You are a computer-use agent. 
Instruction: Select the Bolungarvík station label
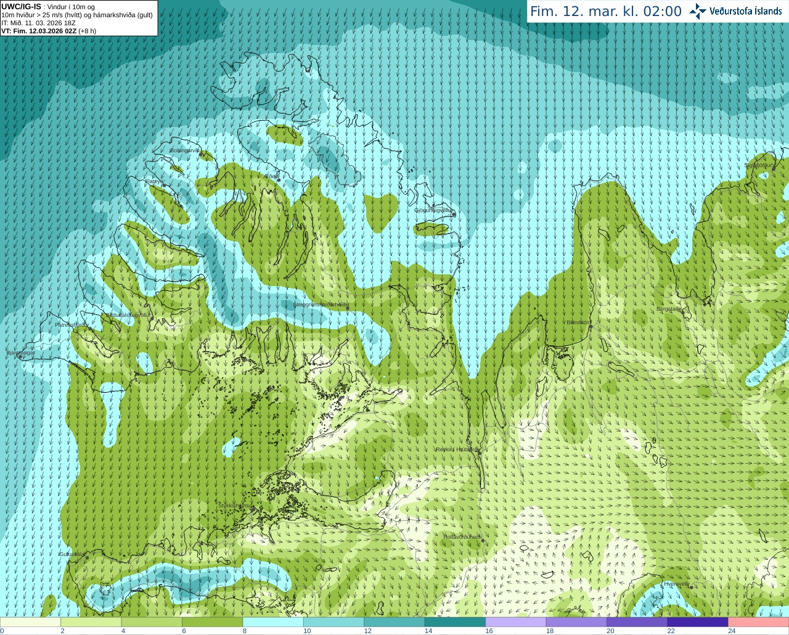(x=186, y=150)
